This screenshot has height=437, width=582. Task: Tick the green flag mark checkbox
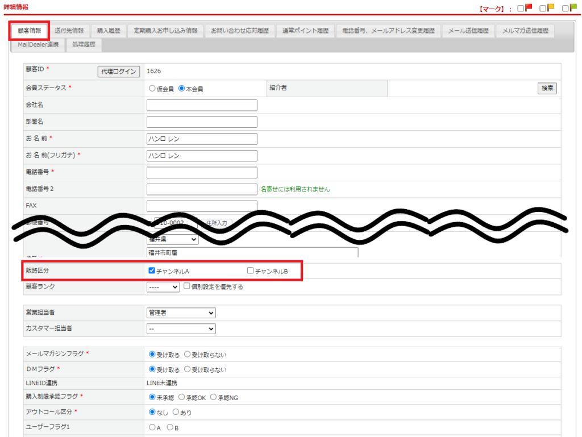(x=566, y=9)
